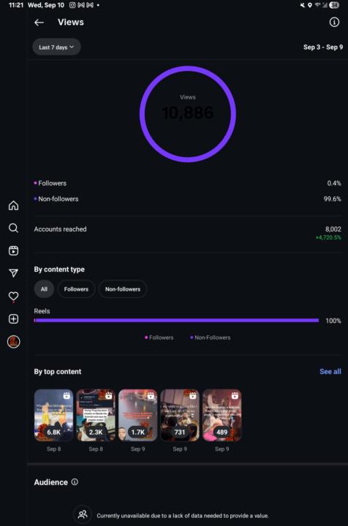Open the reel with 6.8K views
The image size is (348, 526).
[x=53, y=415]
